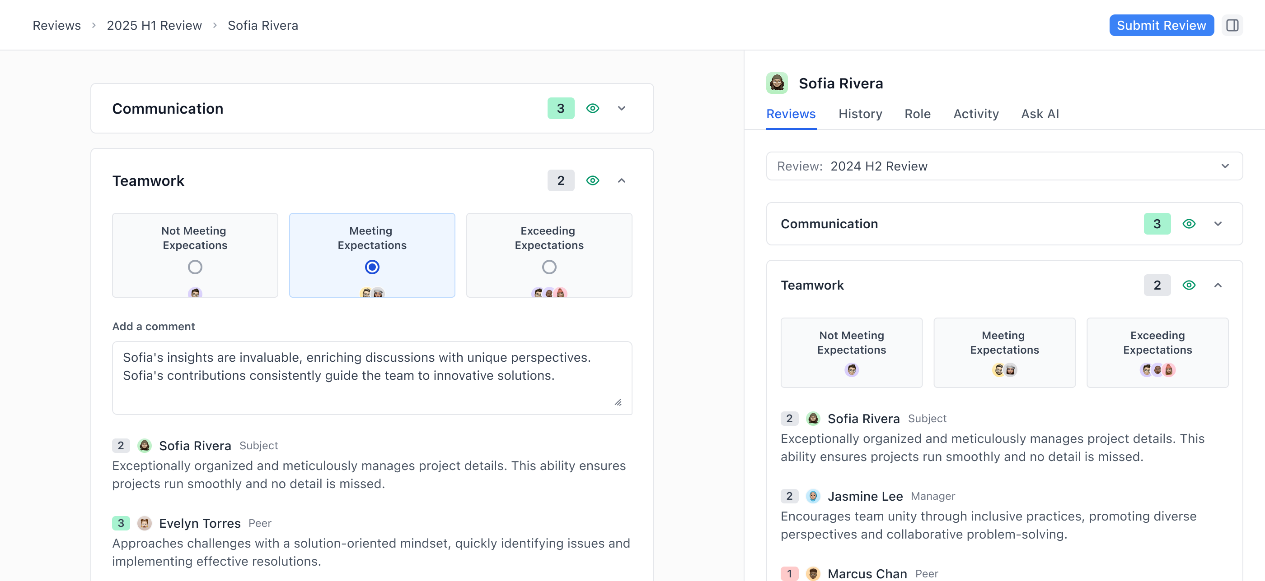Click Marcus Chan's peer avatar
This screenshot has height=581, width=1265.
[x=813, y=573]
